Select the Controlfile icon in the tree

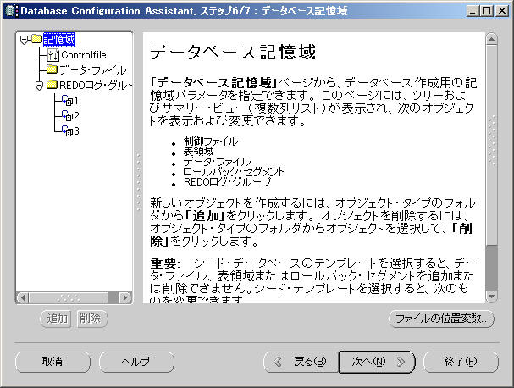(x=53, y=55)
